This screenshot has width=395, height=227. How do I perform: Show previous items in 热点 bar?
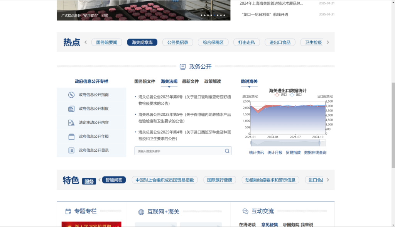coord(86,42)
